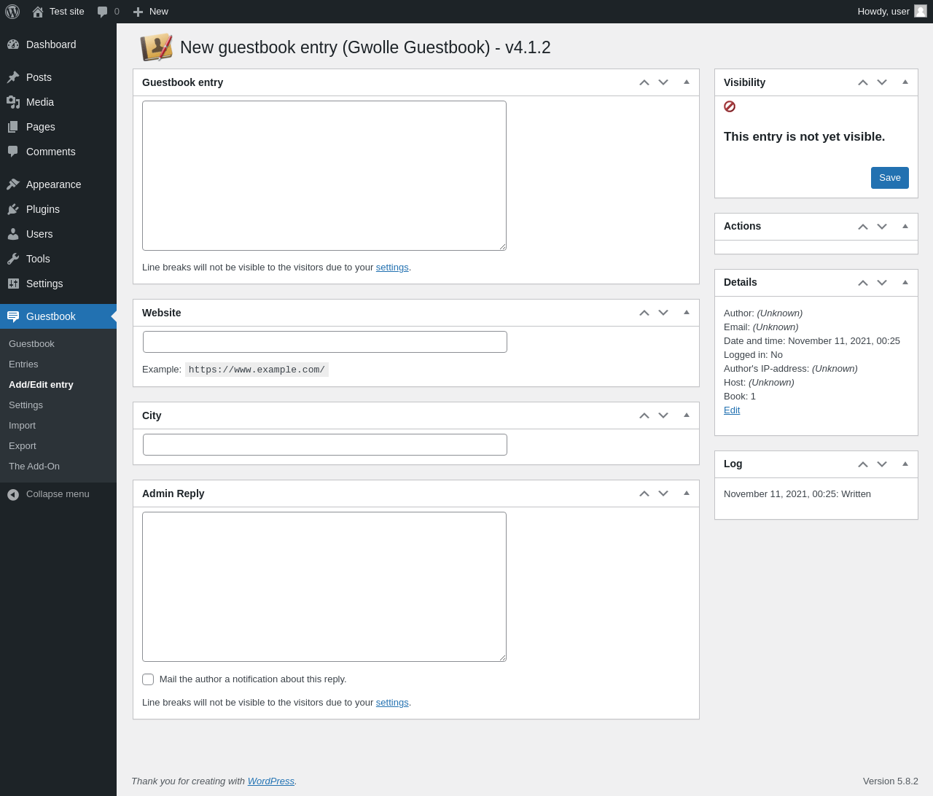Click the Comments sidebar icon

click(13, 152)
